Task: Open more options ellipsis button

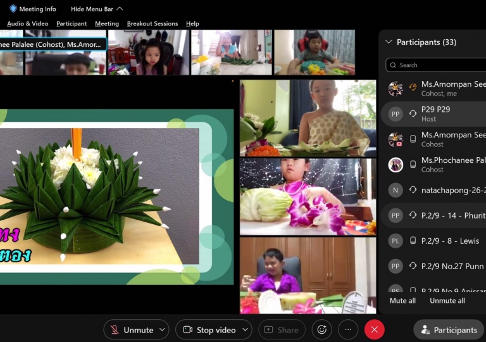Action: (348, 329)
